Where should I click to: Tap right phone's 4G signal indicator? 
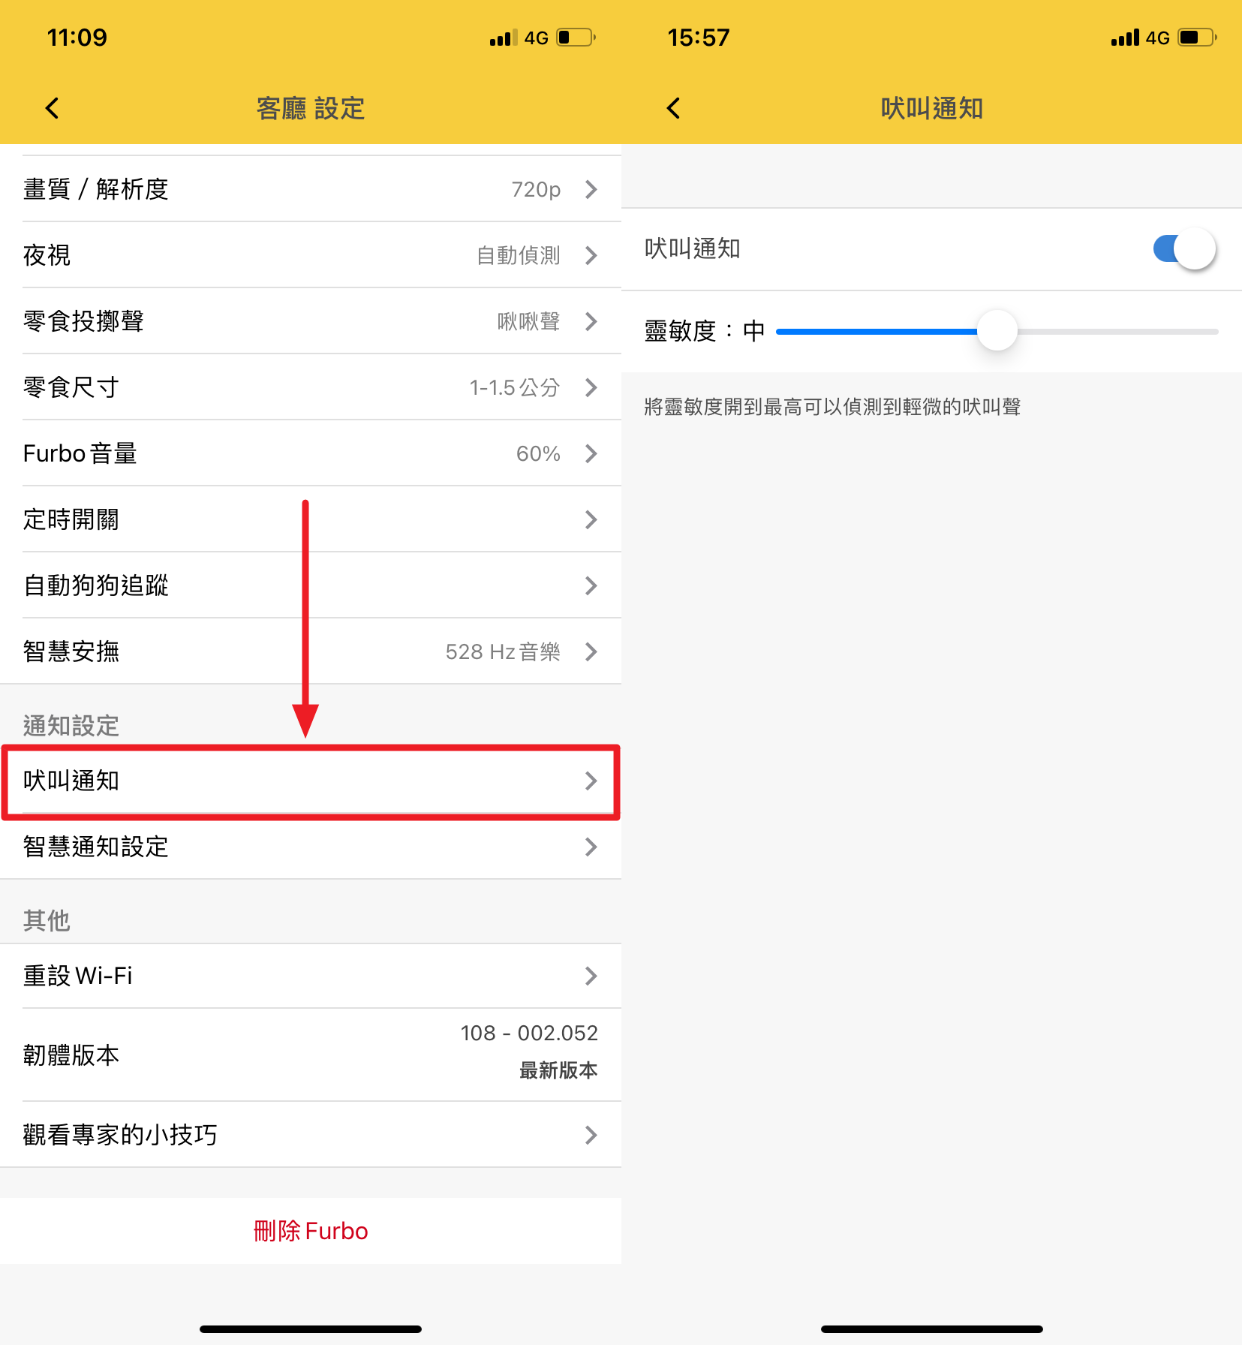(1141, 38)
